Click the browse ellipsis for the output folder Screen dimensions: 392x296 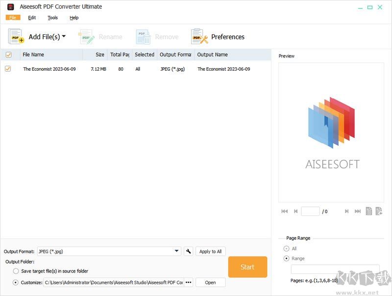click(189, 282)
